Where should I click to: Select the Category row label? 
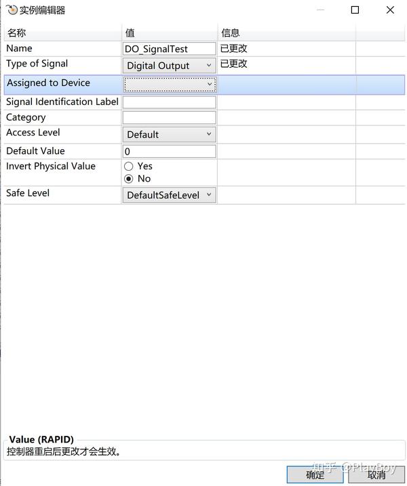coord(26,117)
